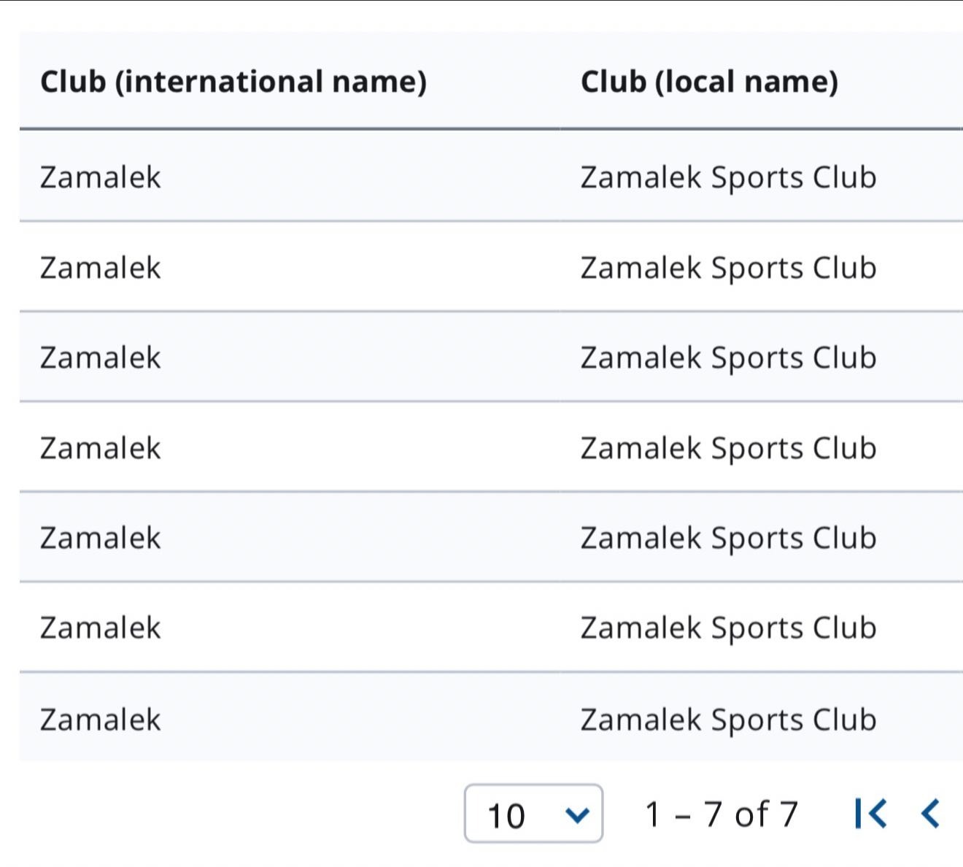Click 'Zamalek Sports Club' in the second row
The image size is (963, 867).
click(728, 268)
